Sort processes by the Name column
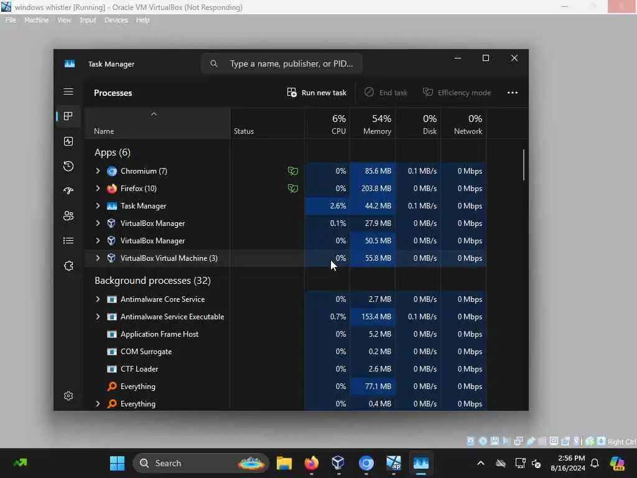 coord(157,124)
